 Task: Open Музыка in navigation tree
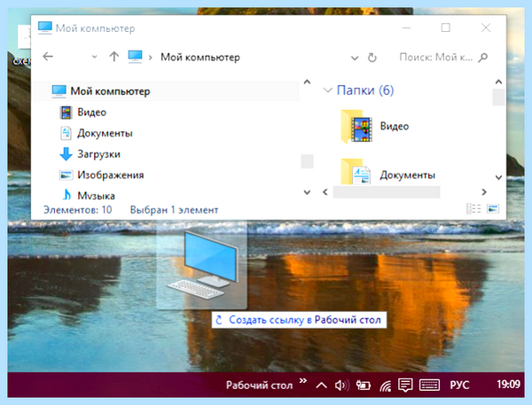(96, 195)
